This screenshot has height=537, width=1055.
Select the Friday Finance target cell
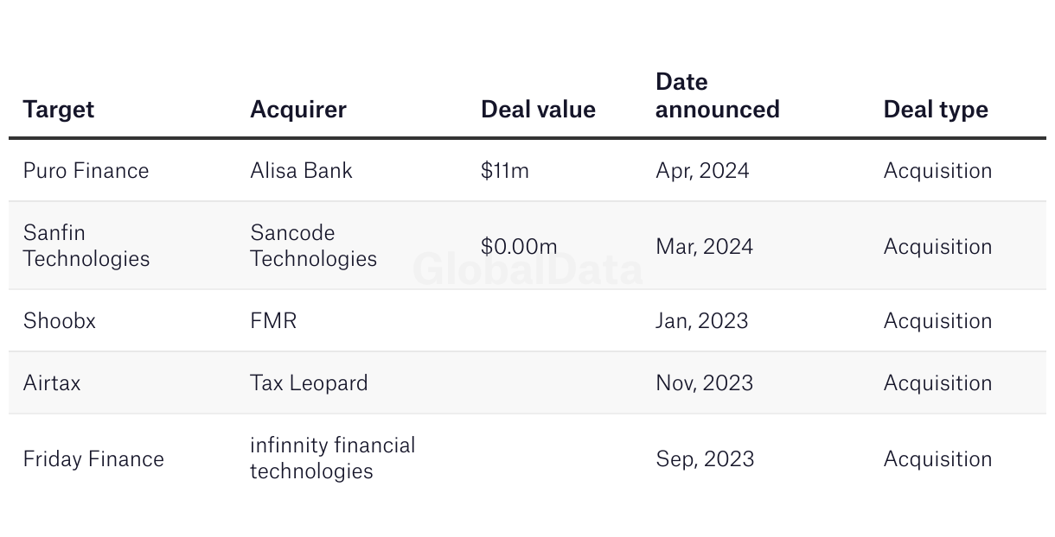[x=93, y=458]
